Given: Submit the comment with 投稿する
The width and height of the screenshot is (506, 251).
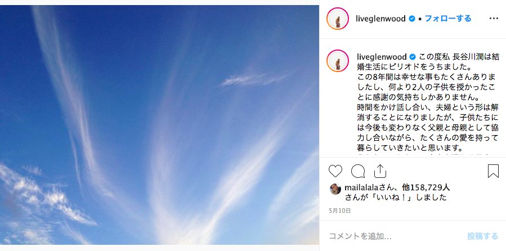Looking at the screenshot, I should (x=482, y=236).
